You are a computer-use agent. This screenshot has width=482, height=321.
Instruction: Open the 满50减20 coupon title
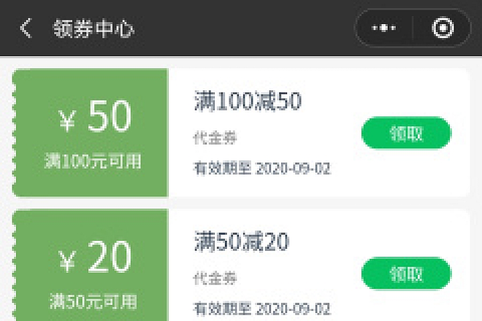tap(242, 241)
